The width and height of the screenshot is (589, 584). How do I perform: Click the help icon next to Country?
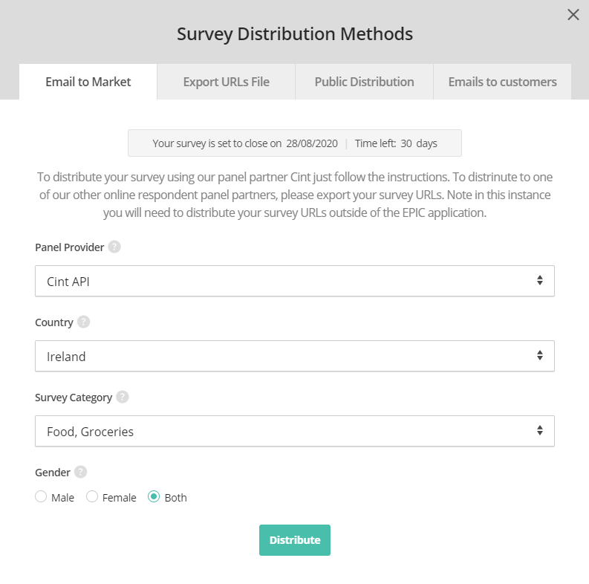coord(84,322)
